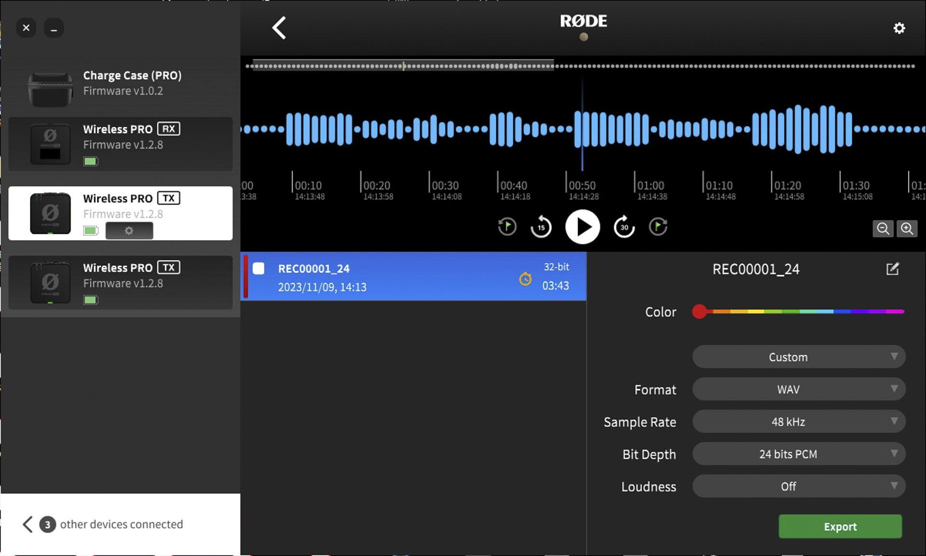
Task: Play the REC00001_24 recording
Action: pyautogui.click(x=582, y=227)
